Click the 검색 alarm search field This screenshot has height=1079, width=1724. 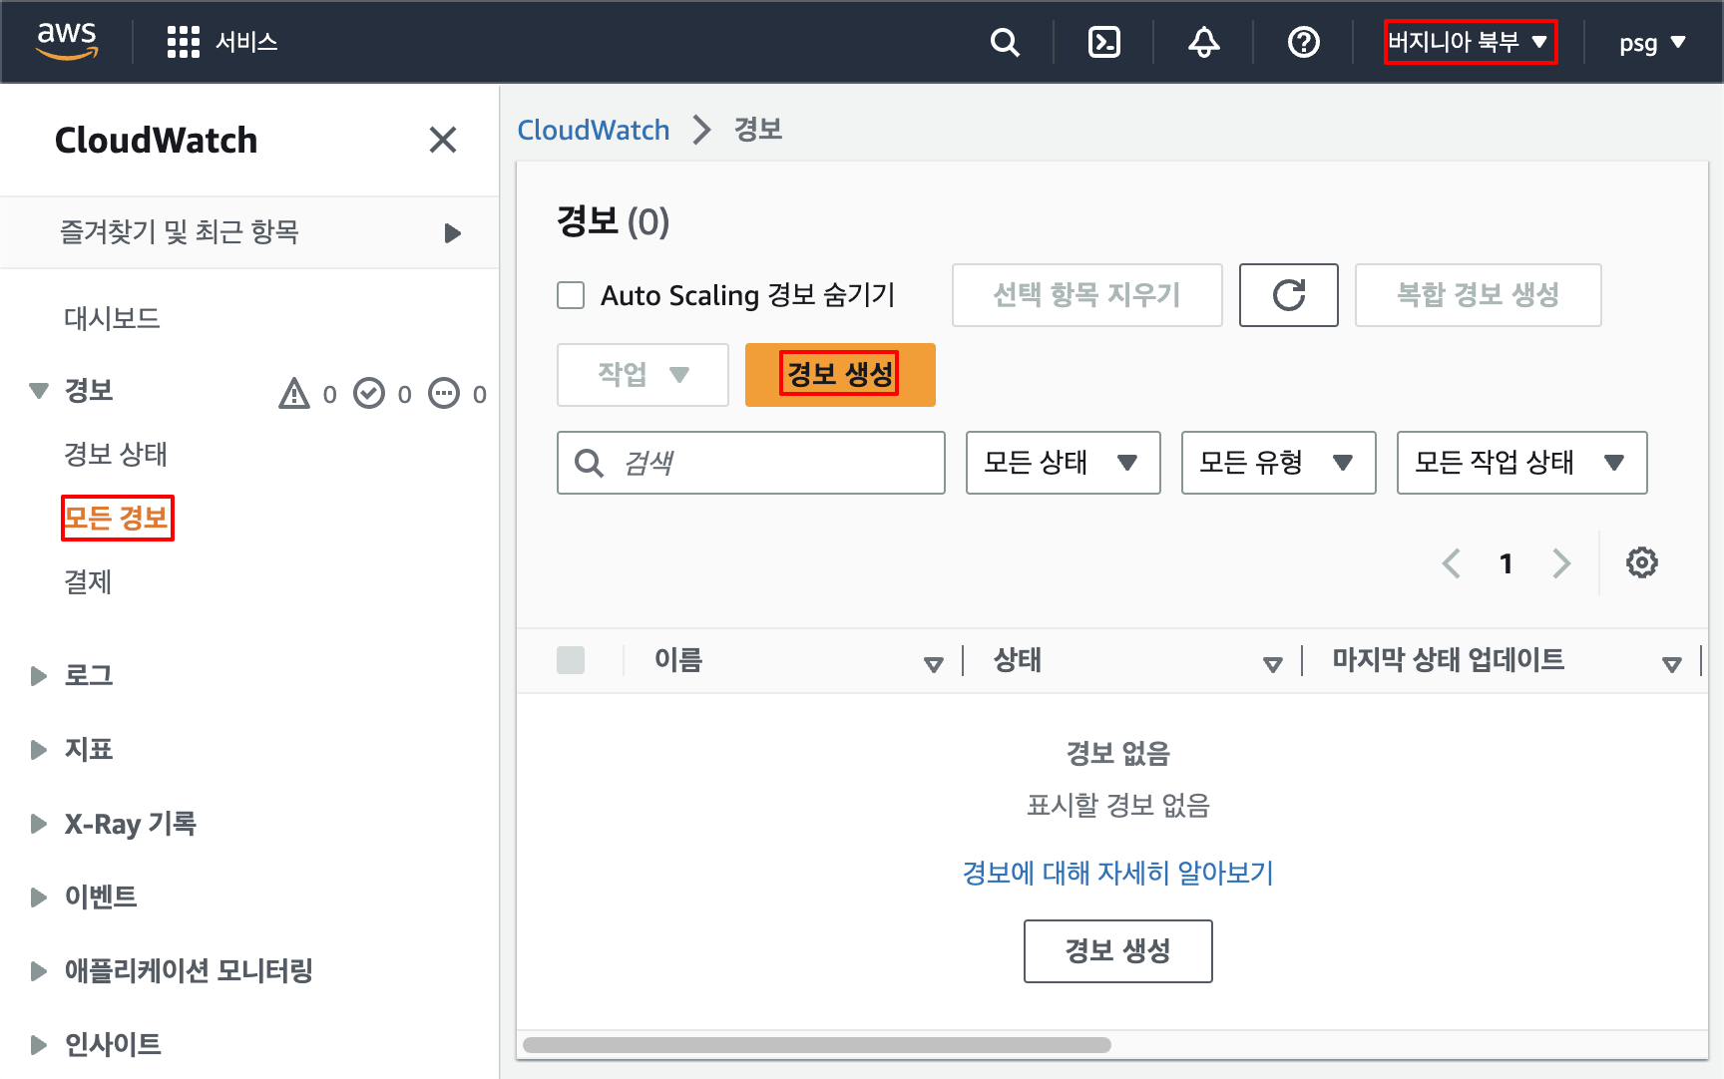tap(751, 463)
